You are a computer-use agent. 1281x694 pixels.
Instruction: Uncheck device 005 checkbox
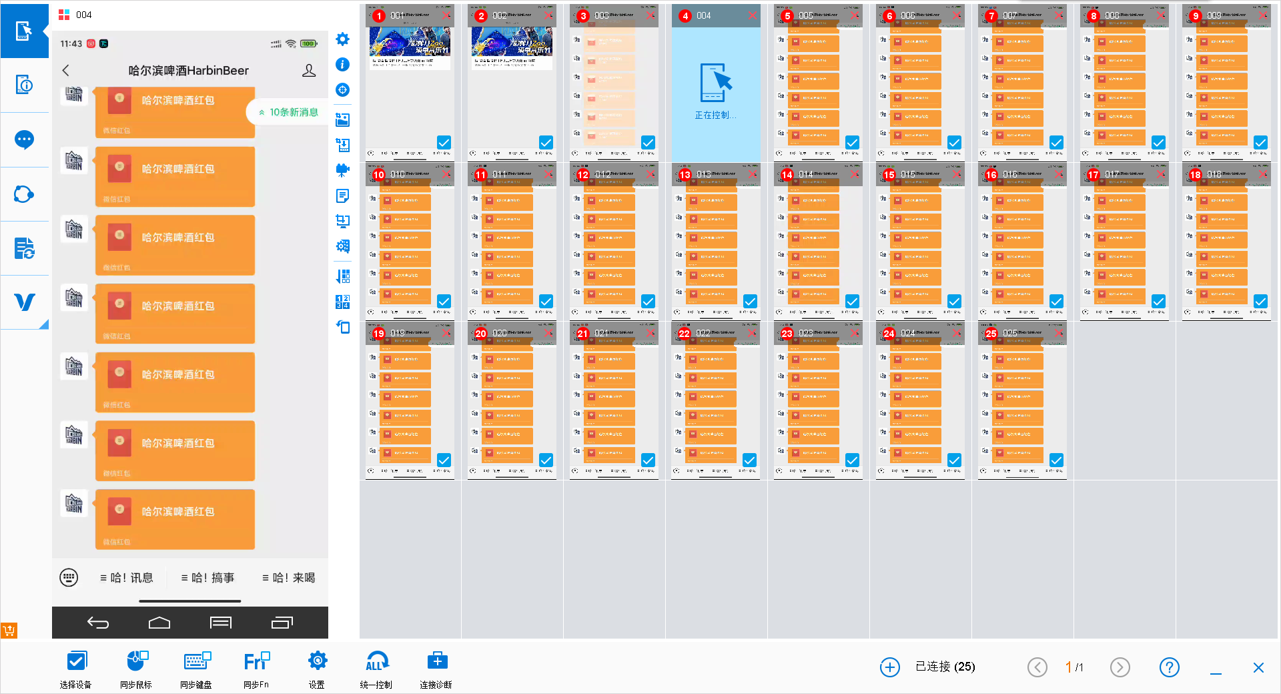pyautogui.click(x=852, y=143)
